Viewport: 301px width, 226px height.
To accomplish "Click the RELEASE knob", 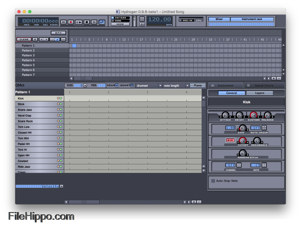I will [x=267, y=115].
